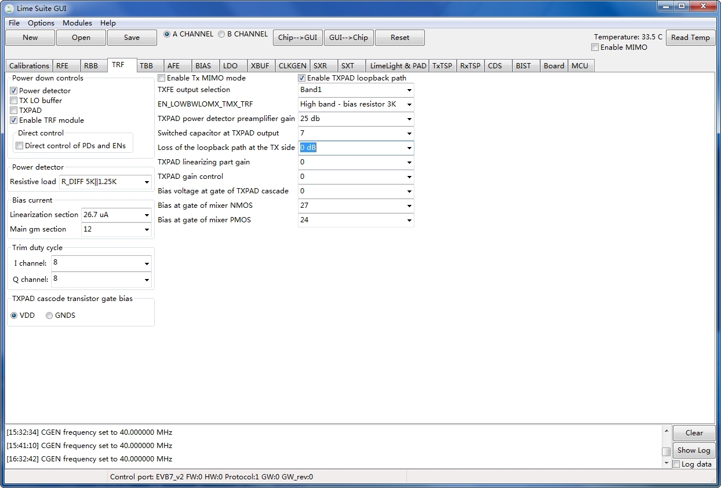
Task: Click the Chip-->GUI button
Action: (x=298, y=38)
